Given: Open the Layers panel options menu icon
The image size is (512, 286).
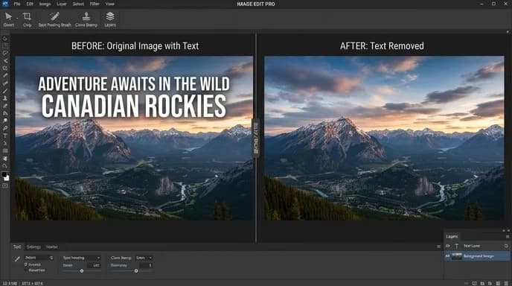Looking at the screenshot, I should (507, 236).
